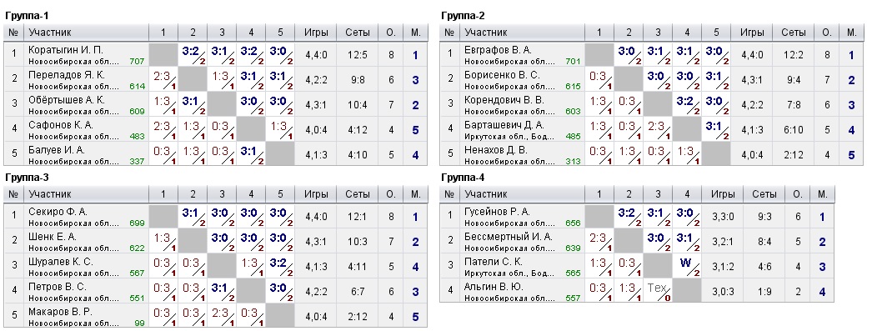Open participant Евграфов В. А. in Группа-2

point(498,50)
